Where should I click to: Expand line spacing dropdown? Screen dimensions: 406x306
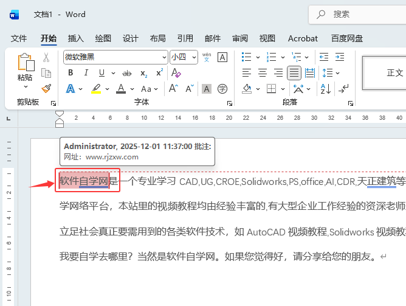pyautogui.click(x=338, y=73)
